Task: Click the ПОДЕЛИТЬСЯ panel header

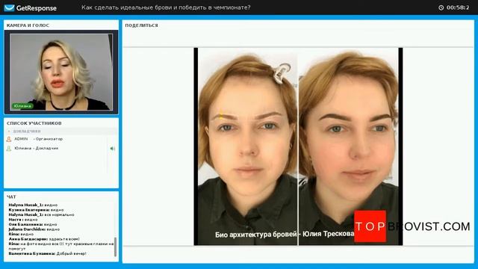Action: click(141, 25)
